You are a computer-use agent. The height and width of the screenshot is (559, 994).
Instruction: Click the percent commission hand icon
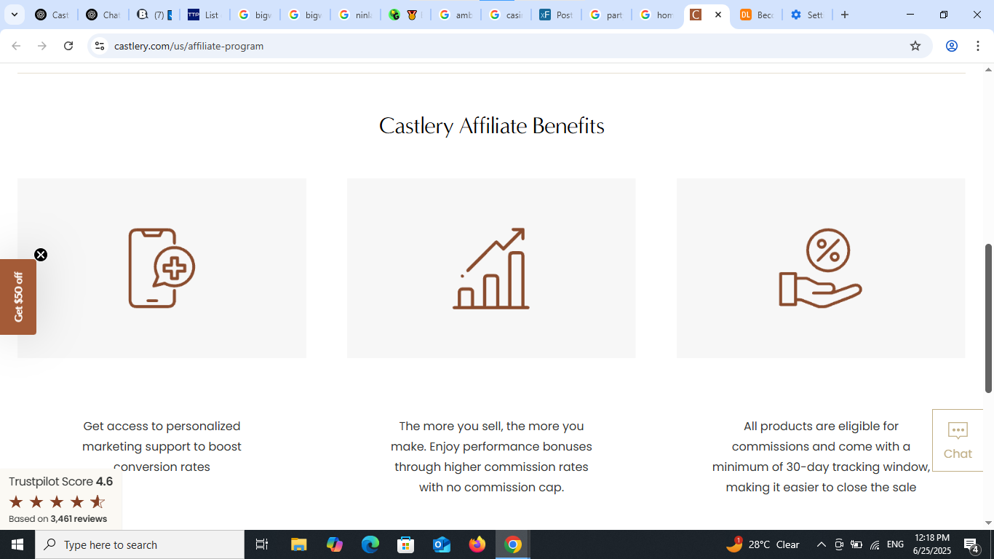coord(821,268)
